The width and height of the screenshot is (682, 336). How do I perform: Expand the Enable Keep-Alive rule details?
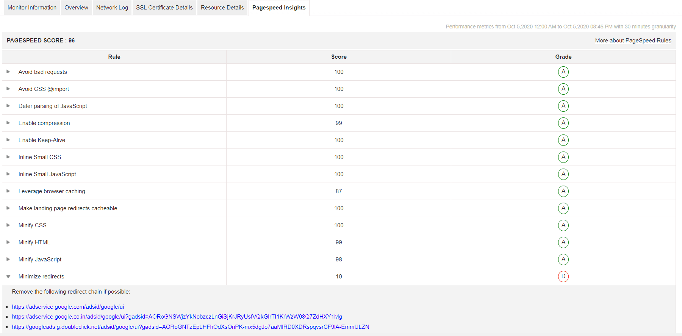point(8,140)
